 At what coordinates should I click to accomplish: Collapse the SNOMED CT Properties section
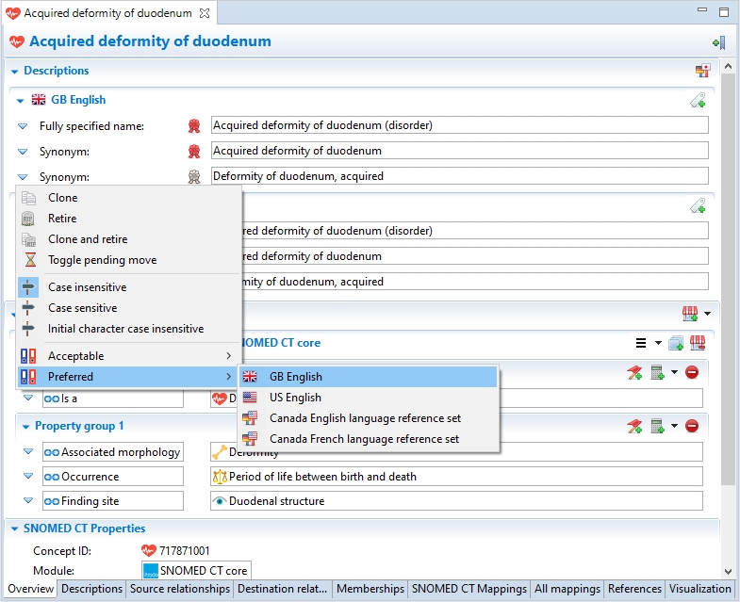click(x=14, y=529)
